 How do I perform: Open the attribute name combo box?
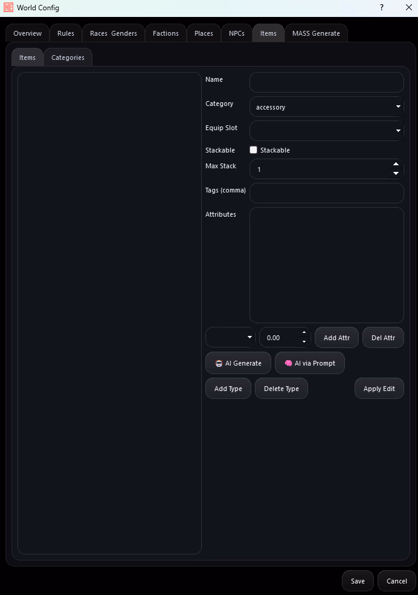coord(230,338)
